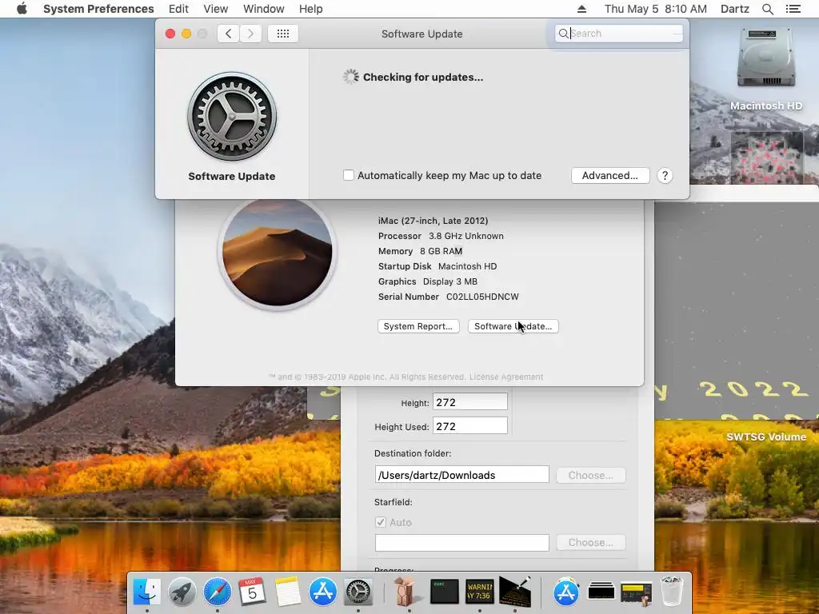819x614 pixels.
Task: Click the menu bar clock Thu May 5
Action: [656, 9]
